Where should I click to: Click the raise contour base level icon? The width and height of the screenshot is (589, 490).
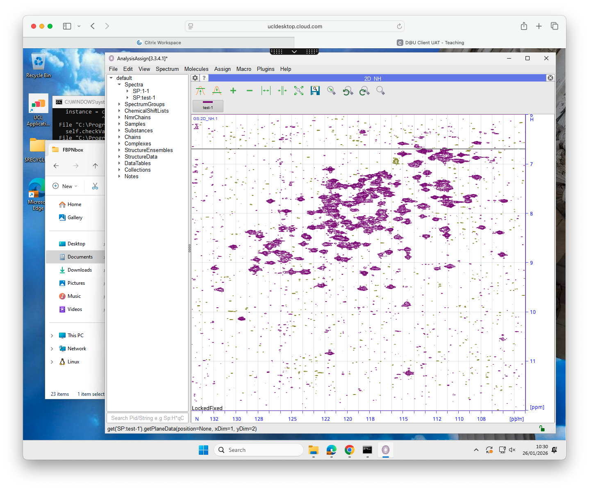(x=200, y=91)
